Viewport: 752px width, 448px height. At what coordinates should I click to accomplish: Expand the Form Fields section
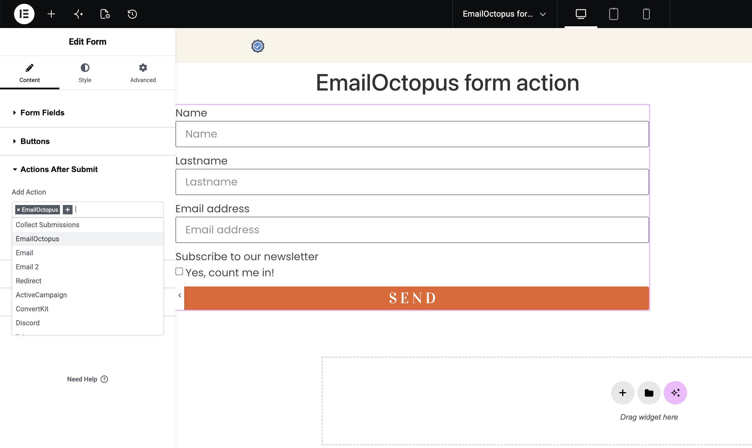[x=88, y=113]
